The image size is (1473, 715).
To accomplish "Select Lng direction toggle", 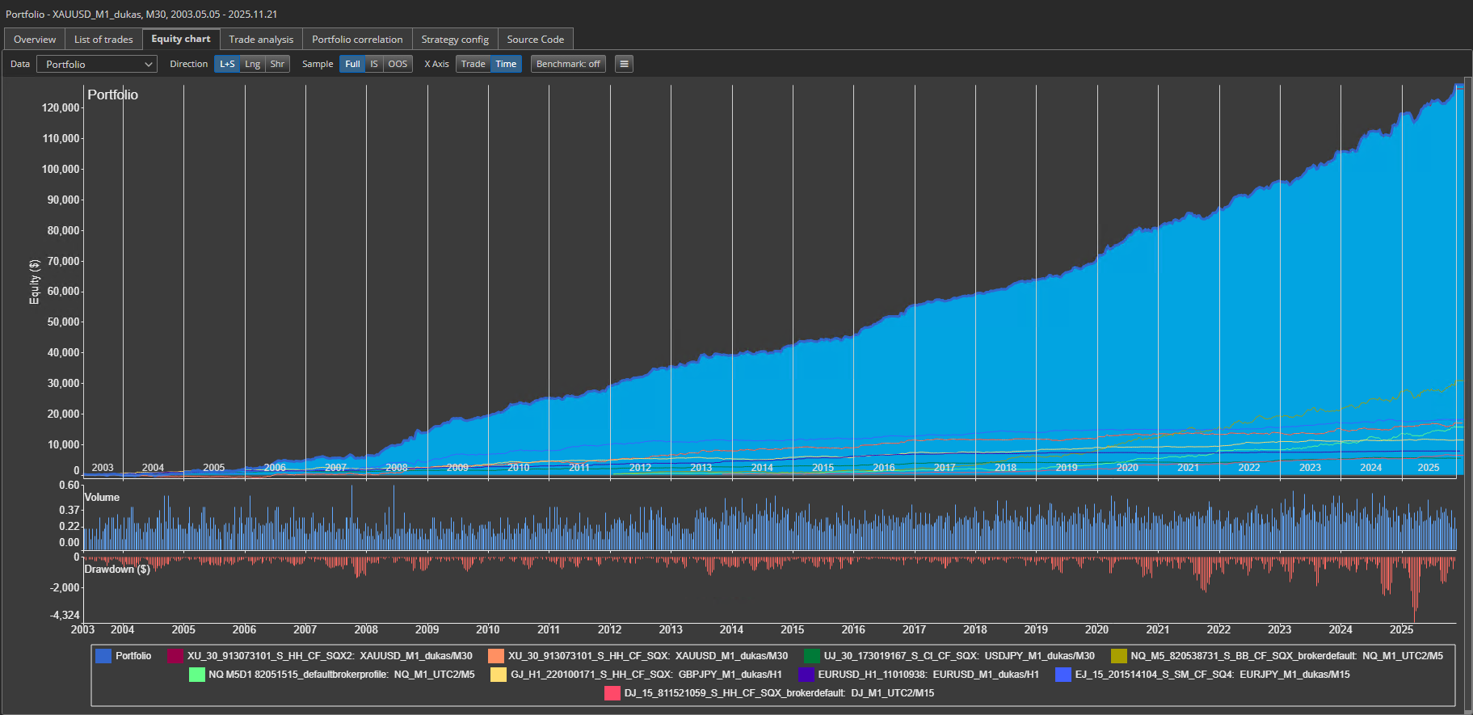I will [x=253, y=64].
